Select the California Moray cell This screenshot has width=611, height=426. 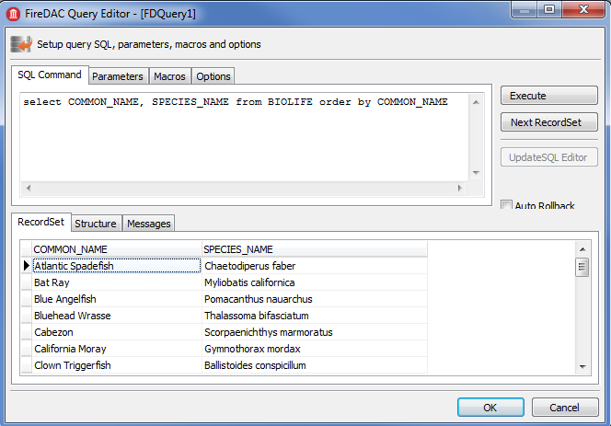[x=117, y=349]
